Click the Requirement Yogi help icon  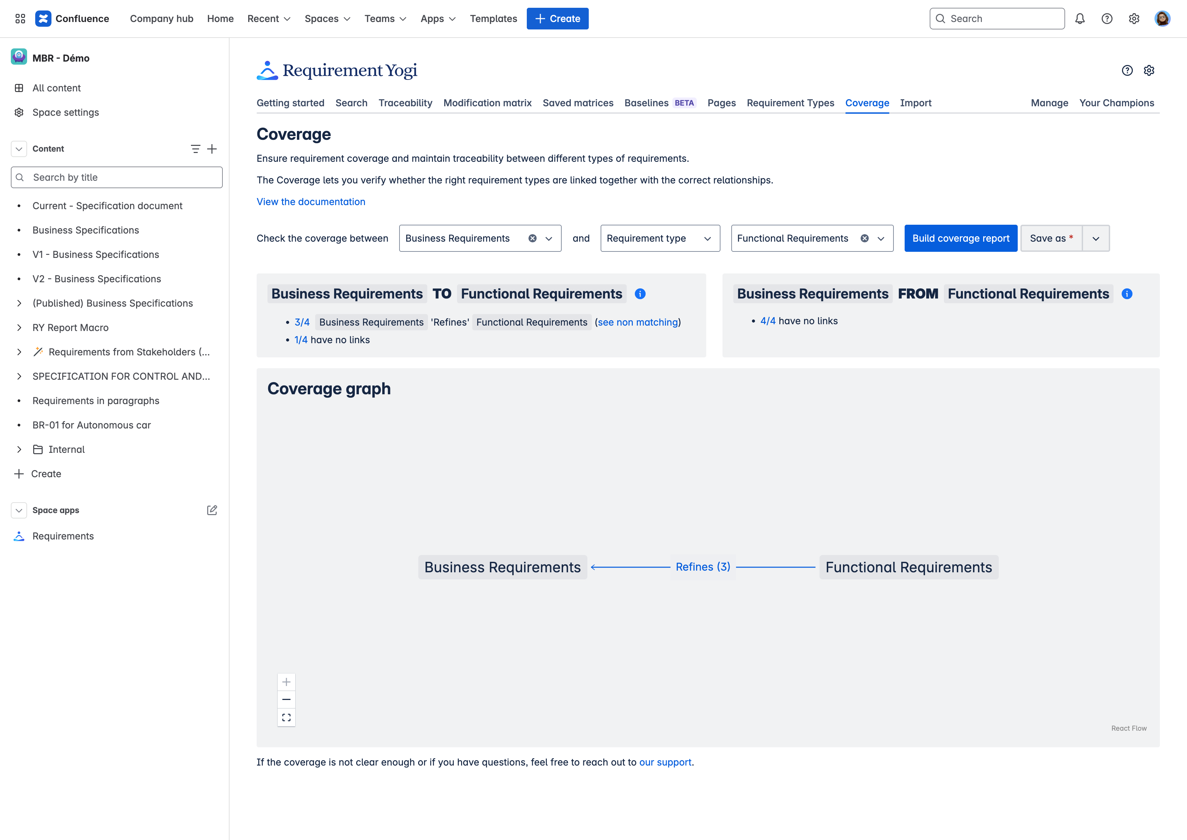pyautogui.click(x=1127, y=70)
